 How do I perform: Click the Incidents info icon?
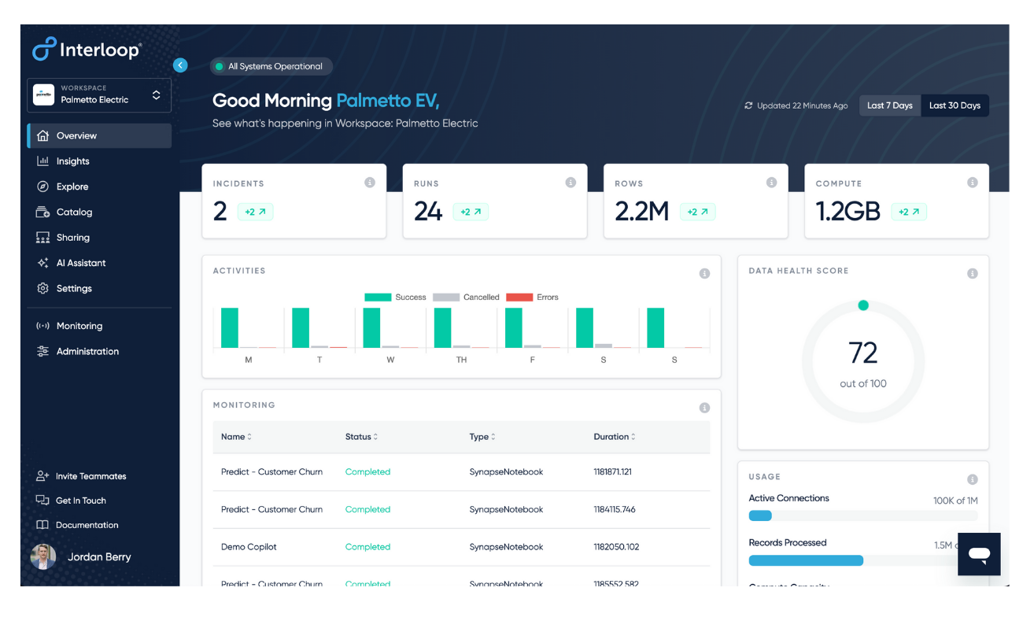370,183
